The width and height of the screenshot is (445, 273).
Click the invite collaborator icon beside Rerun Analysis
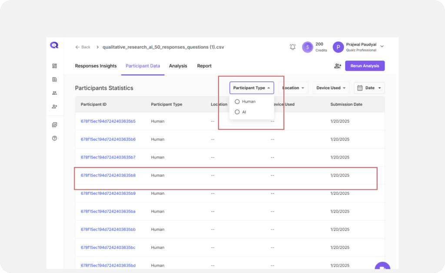(x=337, y=66)
